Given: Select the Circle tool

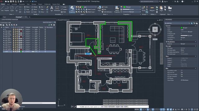Looking at the screenshot, I should tap(12, 9).
